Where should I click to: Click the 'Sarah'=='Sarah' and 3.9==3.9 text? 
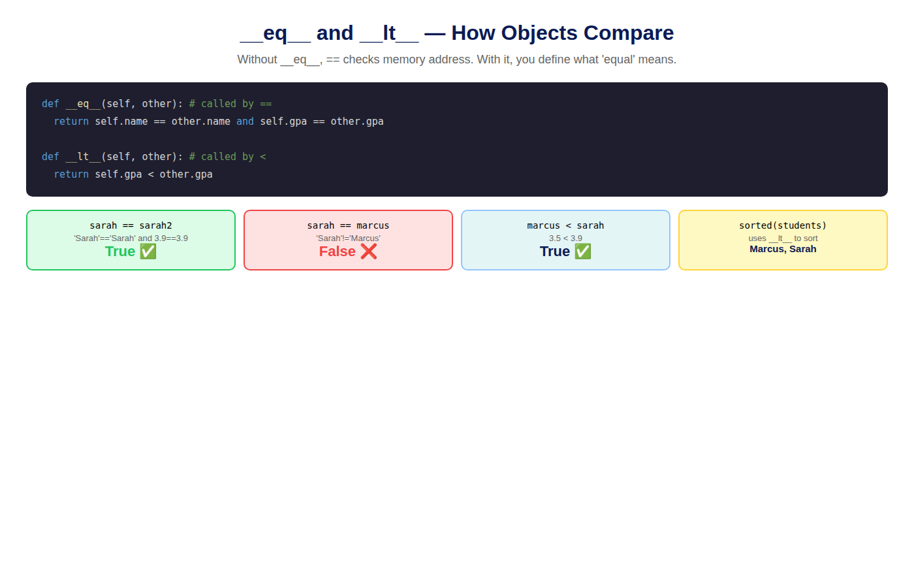[x=131, y=238]
